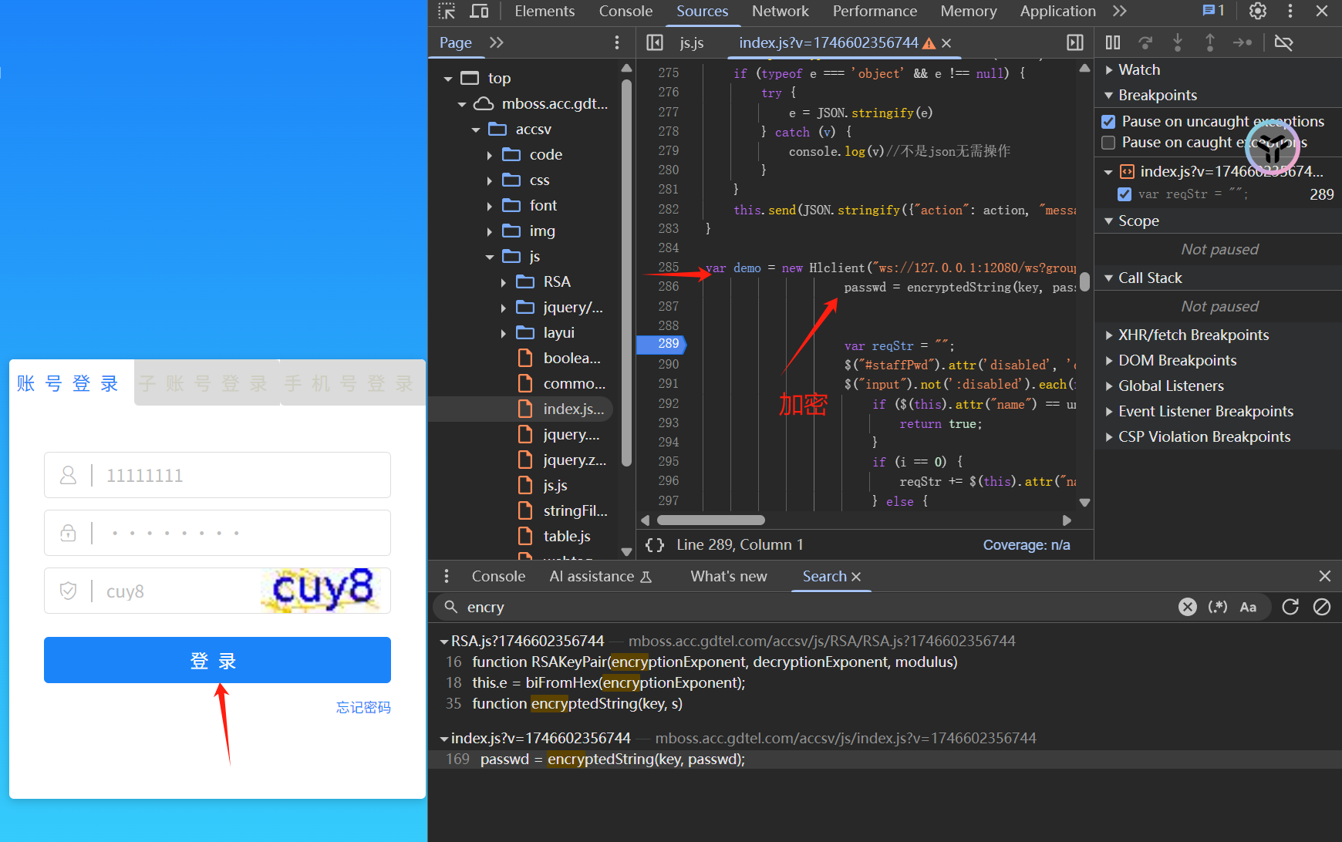Enable Pause on caught exceptions
The width and height of the screenshot is (1342, 842).
(1108, 143)
